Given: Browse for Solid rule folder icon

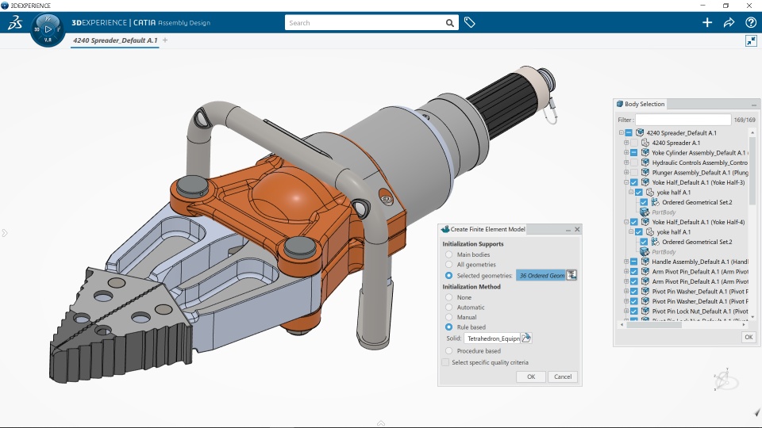Looking at the screenshot, I should click(x=526, y=338).
